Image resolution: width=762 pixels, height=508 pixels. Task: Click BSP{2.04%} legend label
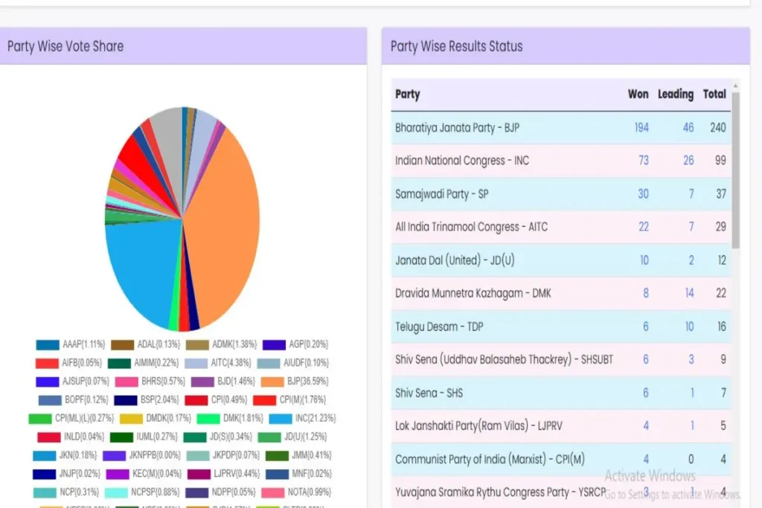pyautogui.click(x=159, y=400)
